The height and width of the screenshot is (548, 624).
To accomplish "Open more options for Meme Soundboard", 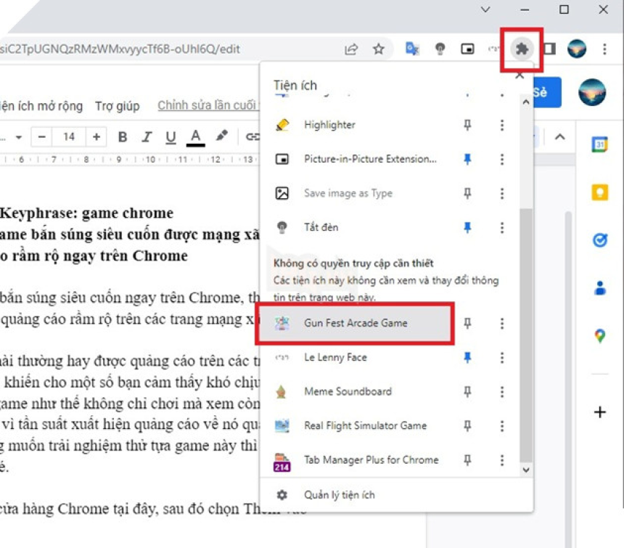I will click(x=502, y=392).
